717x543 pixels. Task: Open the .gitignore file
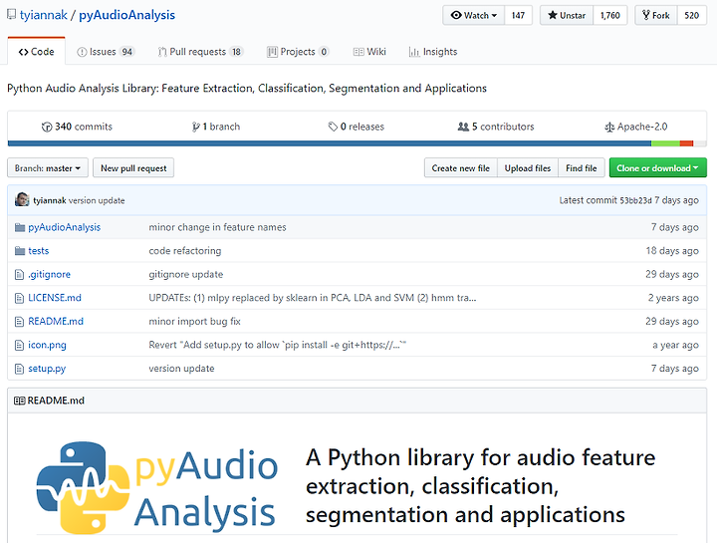(x=50, y=274)
